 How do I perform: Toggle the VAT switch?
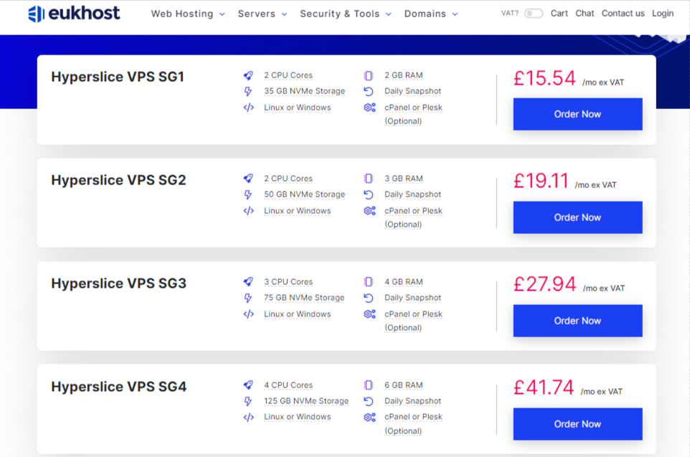click(x=533, y=14)
